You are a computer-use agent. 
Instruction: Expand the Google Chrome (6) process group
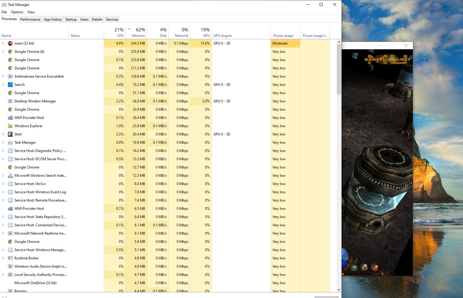(3, 52)
